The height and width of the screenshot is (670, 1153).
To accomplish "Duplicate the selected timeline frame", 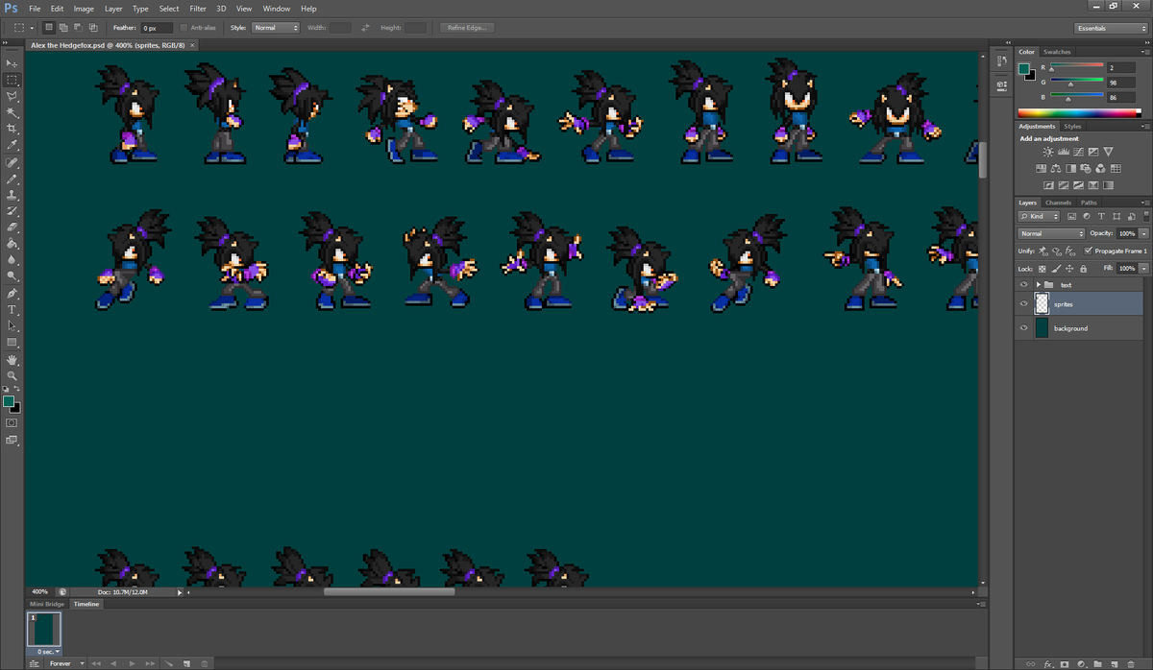I will [187, 663].
